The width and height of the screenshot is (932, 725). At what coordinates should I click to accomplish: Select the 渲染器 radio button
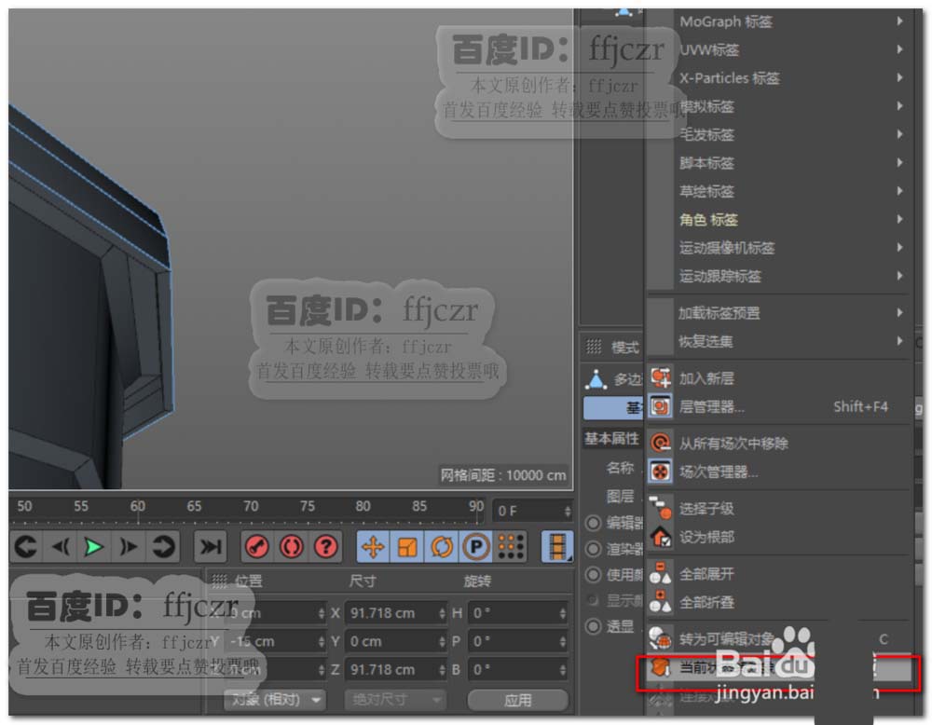coord(593,549)
